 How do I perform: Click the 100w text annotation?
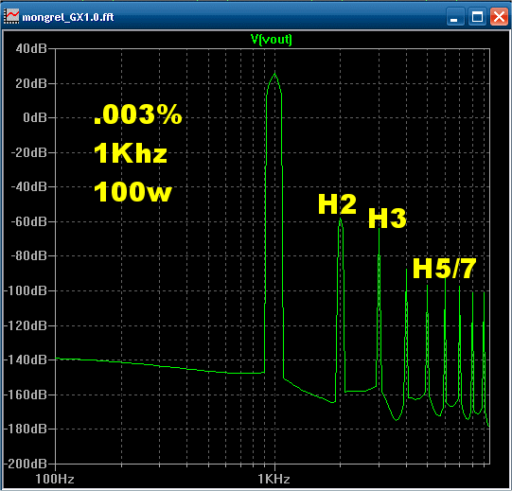point(132,192)
